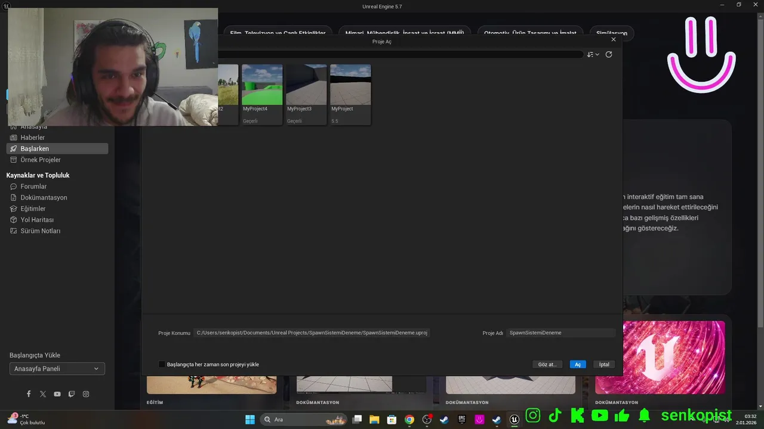Image resolution: width=764 pixels, height=429 pixels.
Task: Click the Instagram icon in the sidebar footer
Action: point(86,394)
